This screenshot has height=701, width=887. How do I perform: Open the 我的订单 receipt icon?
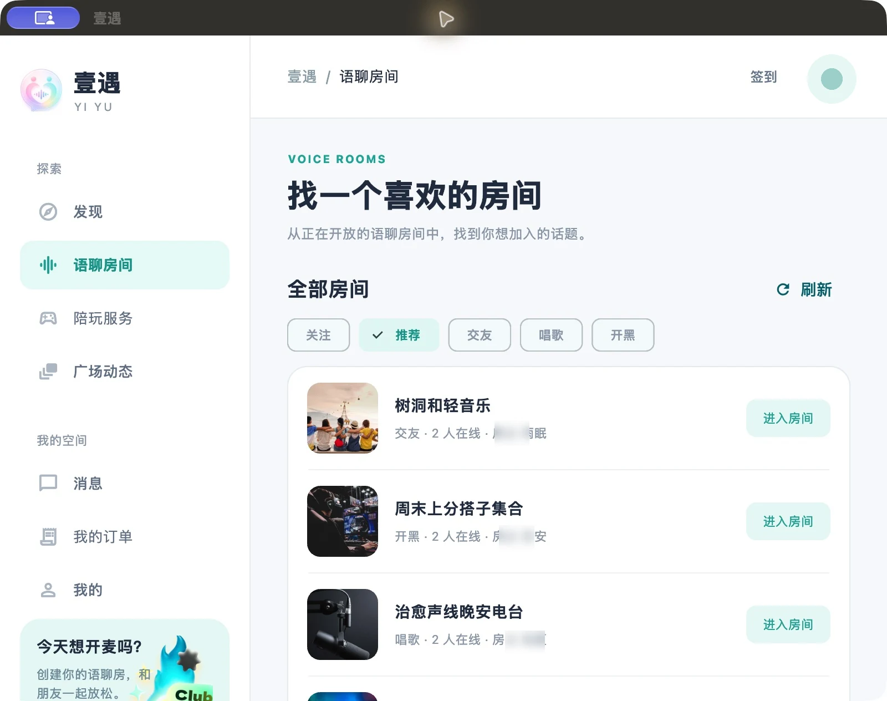(48, 537)
